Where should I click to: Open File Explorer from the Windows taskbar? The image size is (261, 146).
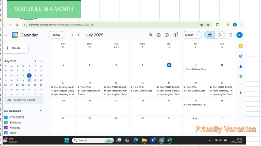point(144,140)
